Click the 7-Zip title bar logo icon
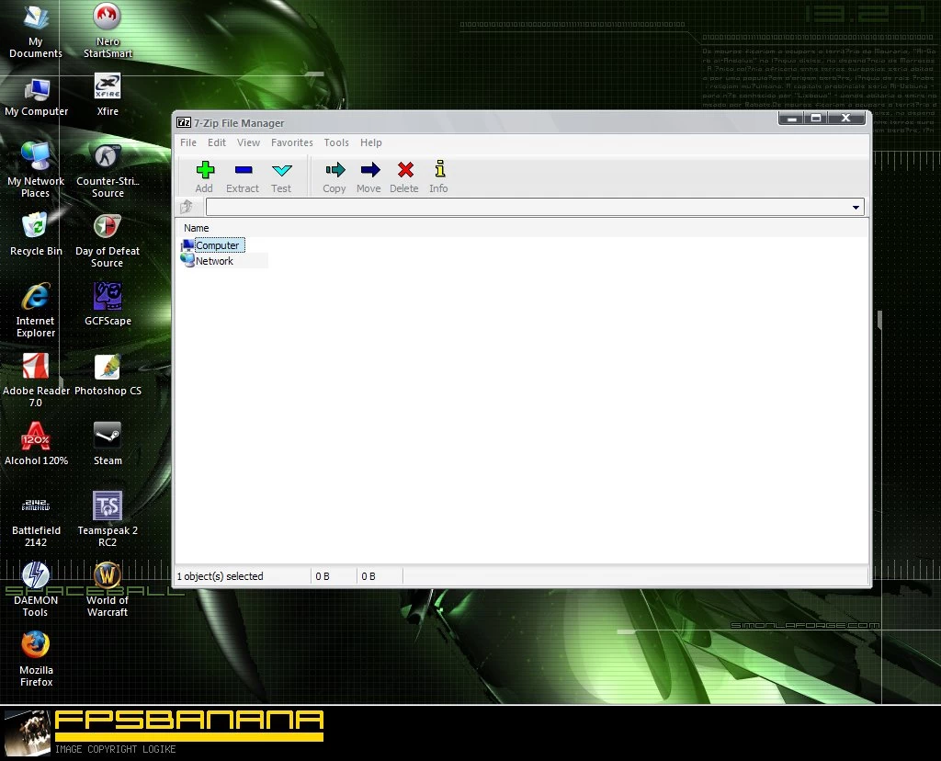This screenshot has height=761, width=941. coord(184,122)
